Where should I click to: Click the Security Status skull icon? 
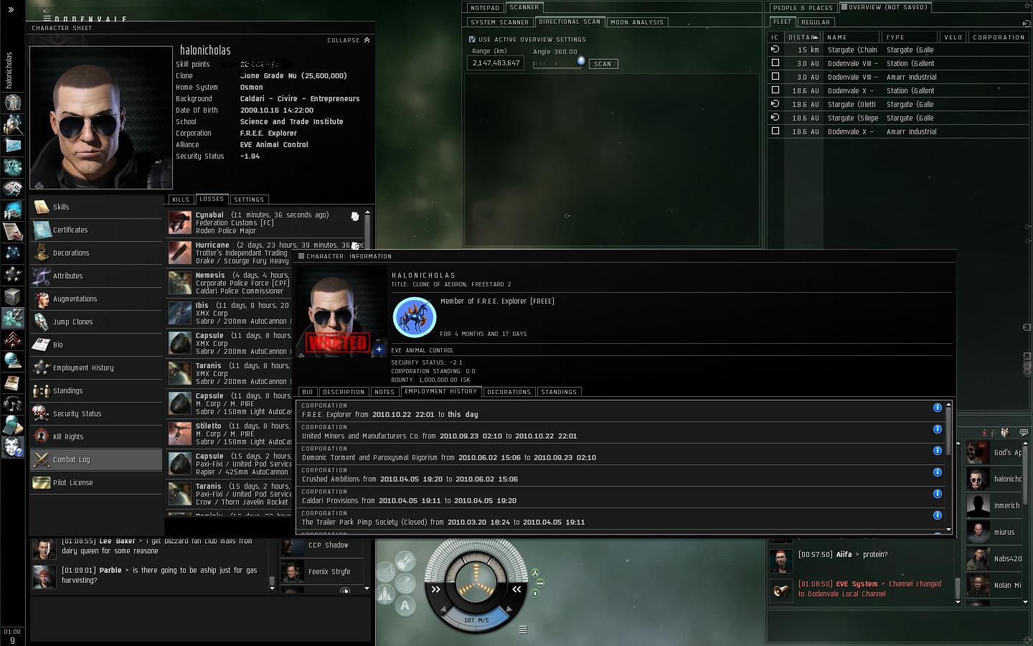(42, 413)
